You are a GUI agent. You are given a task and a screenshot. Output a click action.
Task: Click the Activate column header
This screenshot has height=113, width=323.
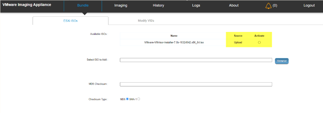259,36
